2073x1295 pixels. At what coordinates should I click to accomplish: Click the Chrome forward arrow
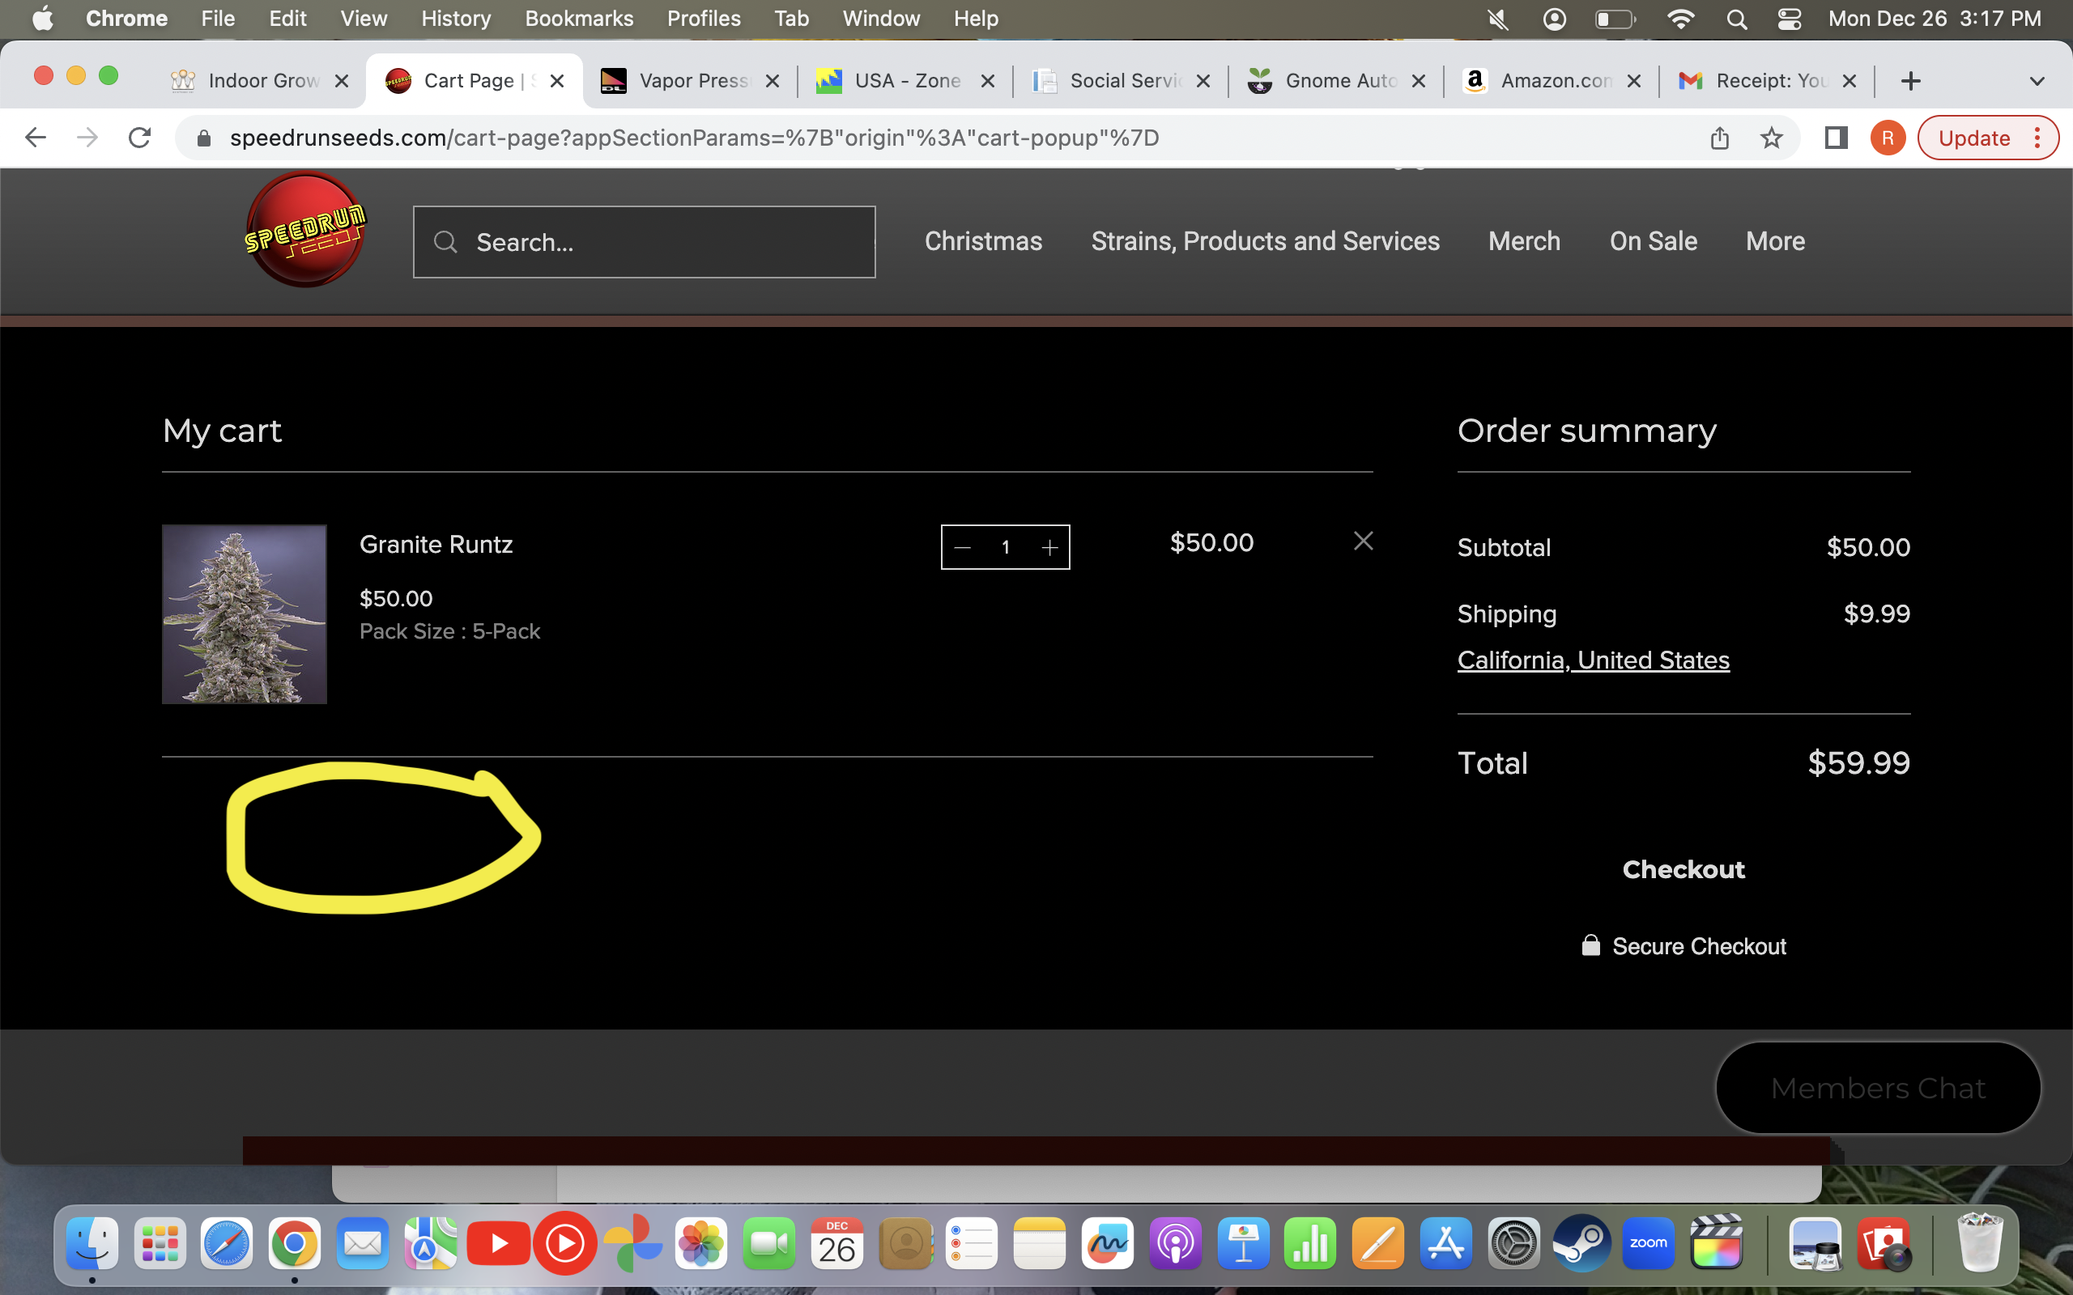[87, 138]
